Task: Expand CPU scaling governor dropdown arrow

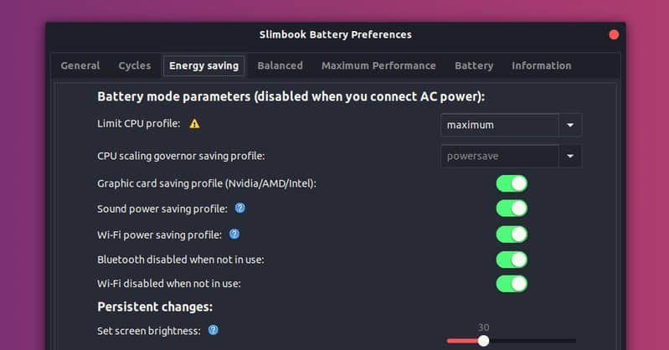Action: [570, 156]
